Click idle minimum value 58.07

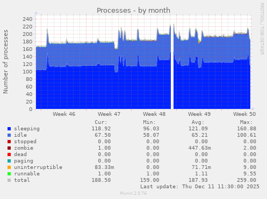point(151,135)
